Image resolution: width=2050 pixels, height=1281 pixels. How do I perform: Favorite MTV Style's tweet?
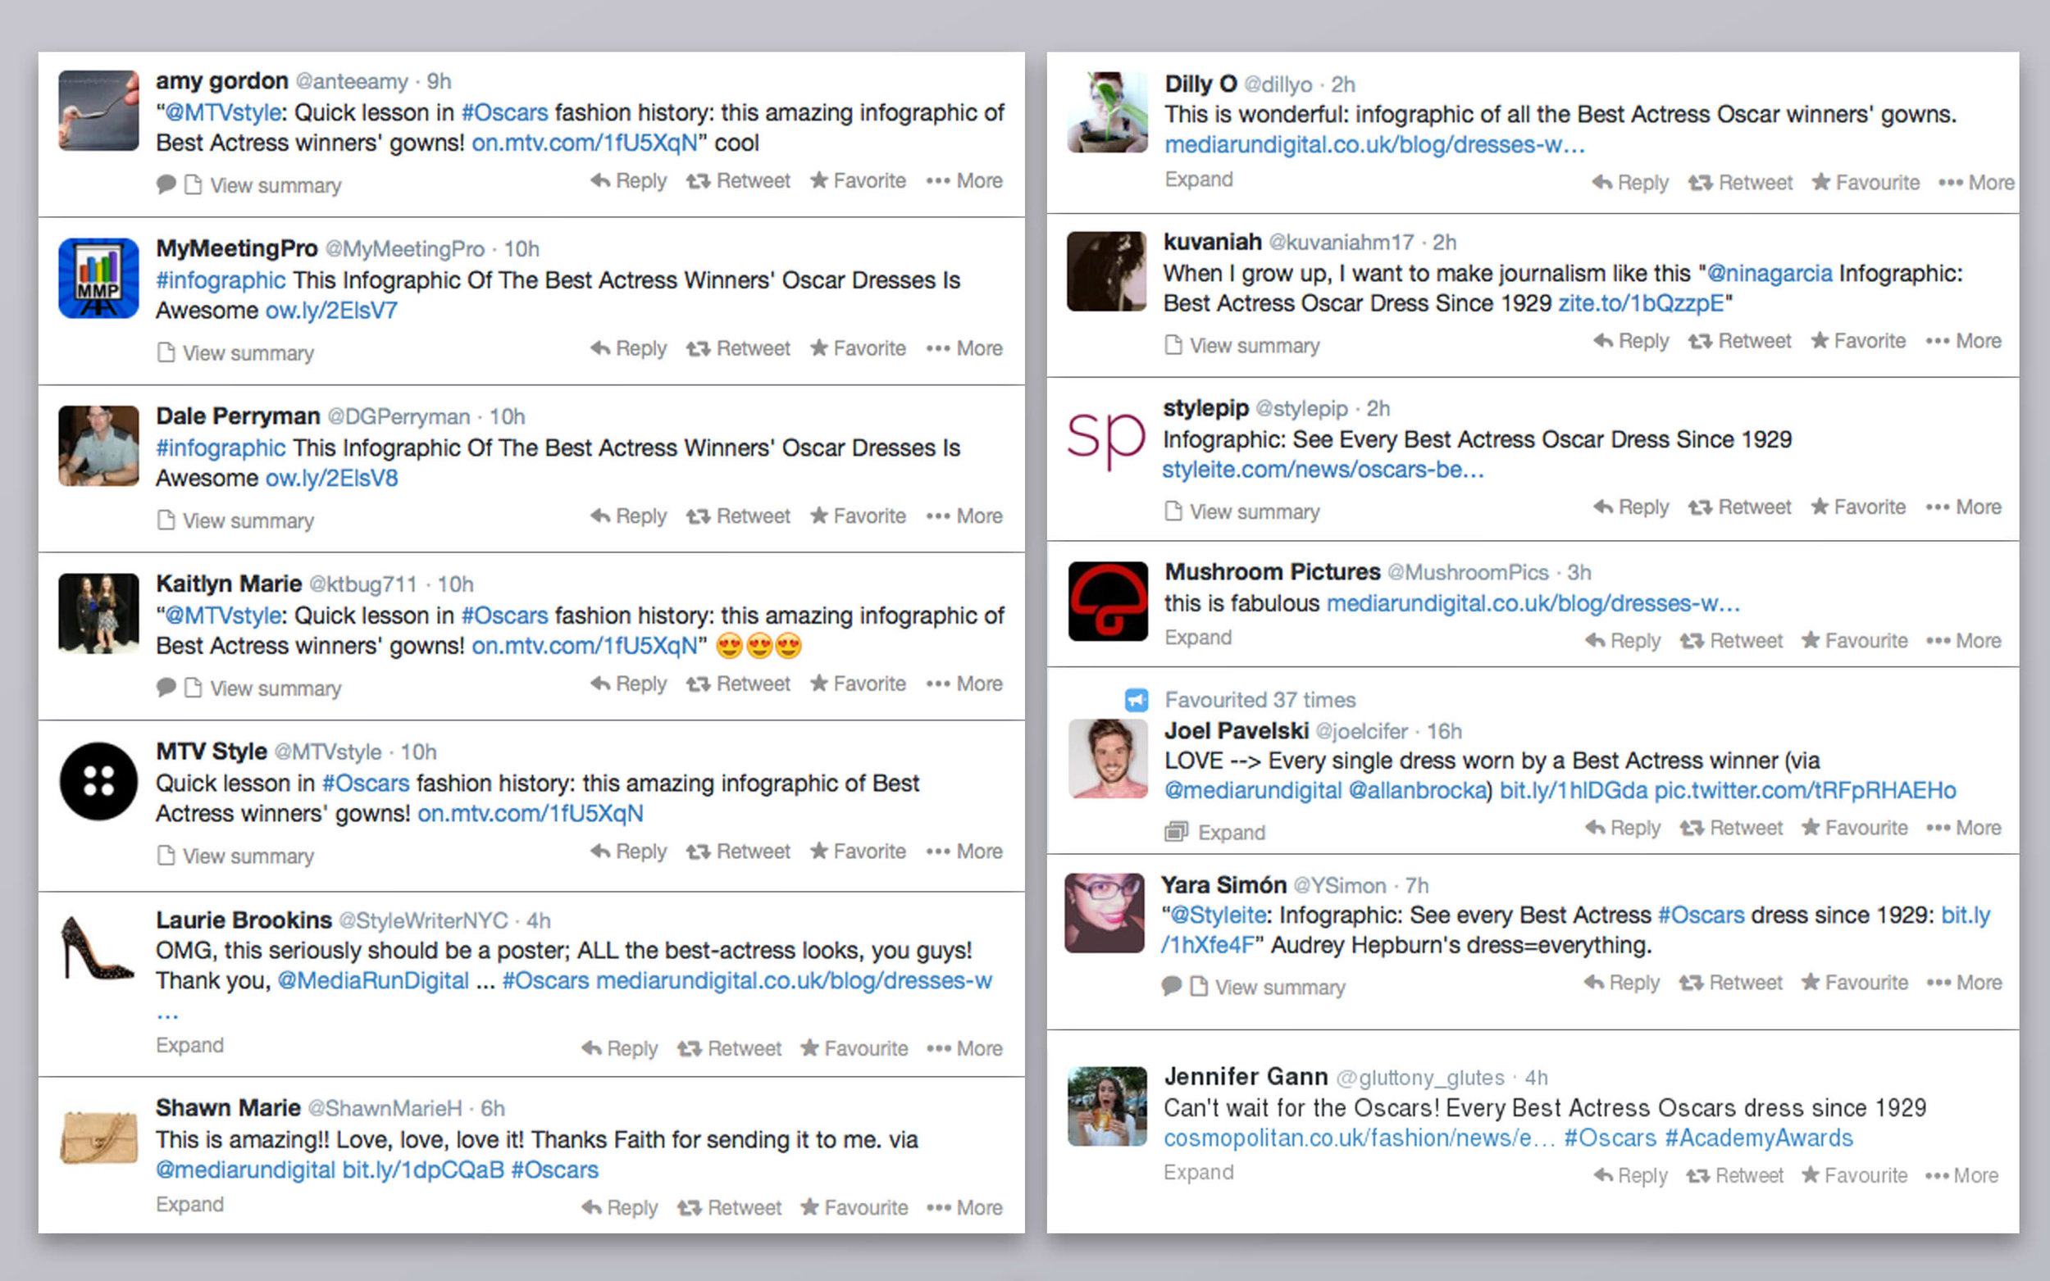click(858, 852)
